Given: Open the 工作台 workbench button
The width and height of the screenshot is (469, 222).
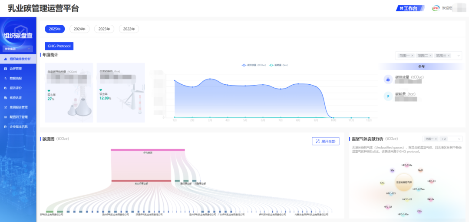Looking at the screenshot, I should pos(410,8).
